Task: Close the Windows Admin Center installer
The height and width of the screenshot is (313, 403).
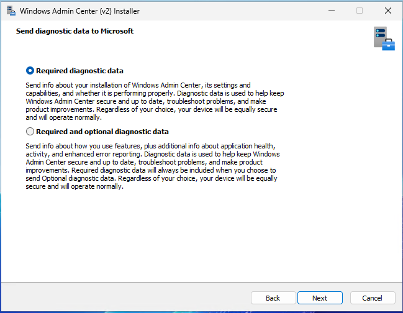Action: coord(387,11)
